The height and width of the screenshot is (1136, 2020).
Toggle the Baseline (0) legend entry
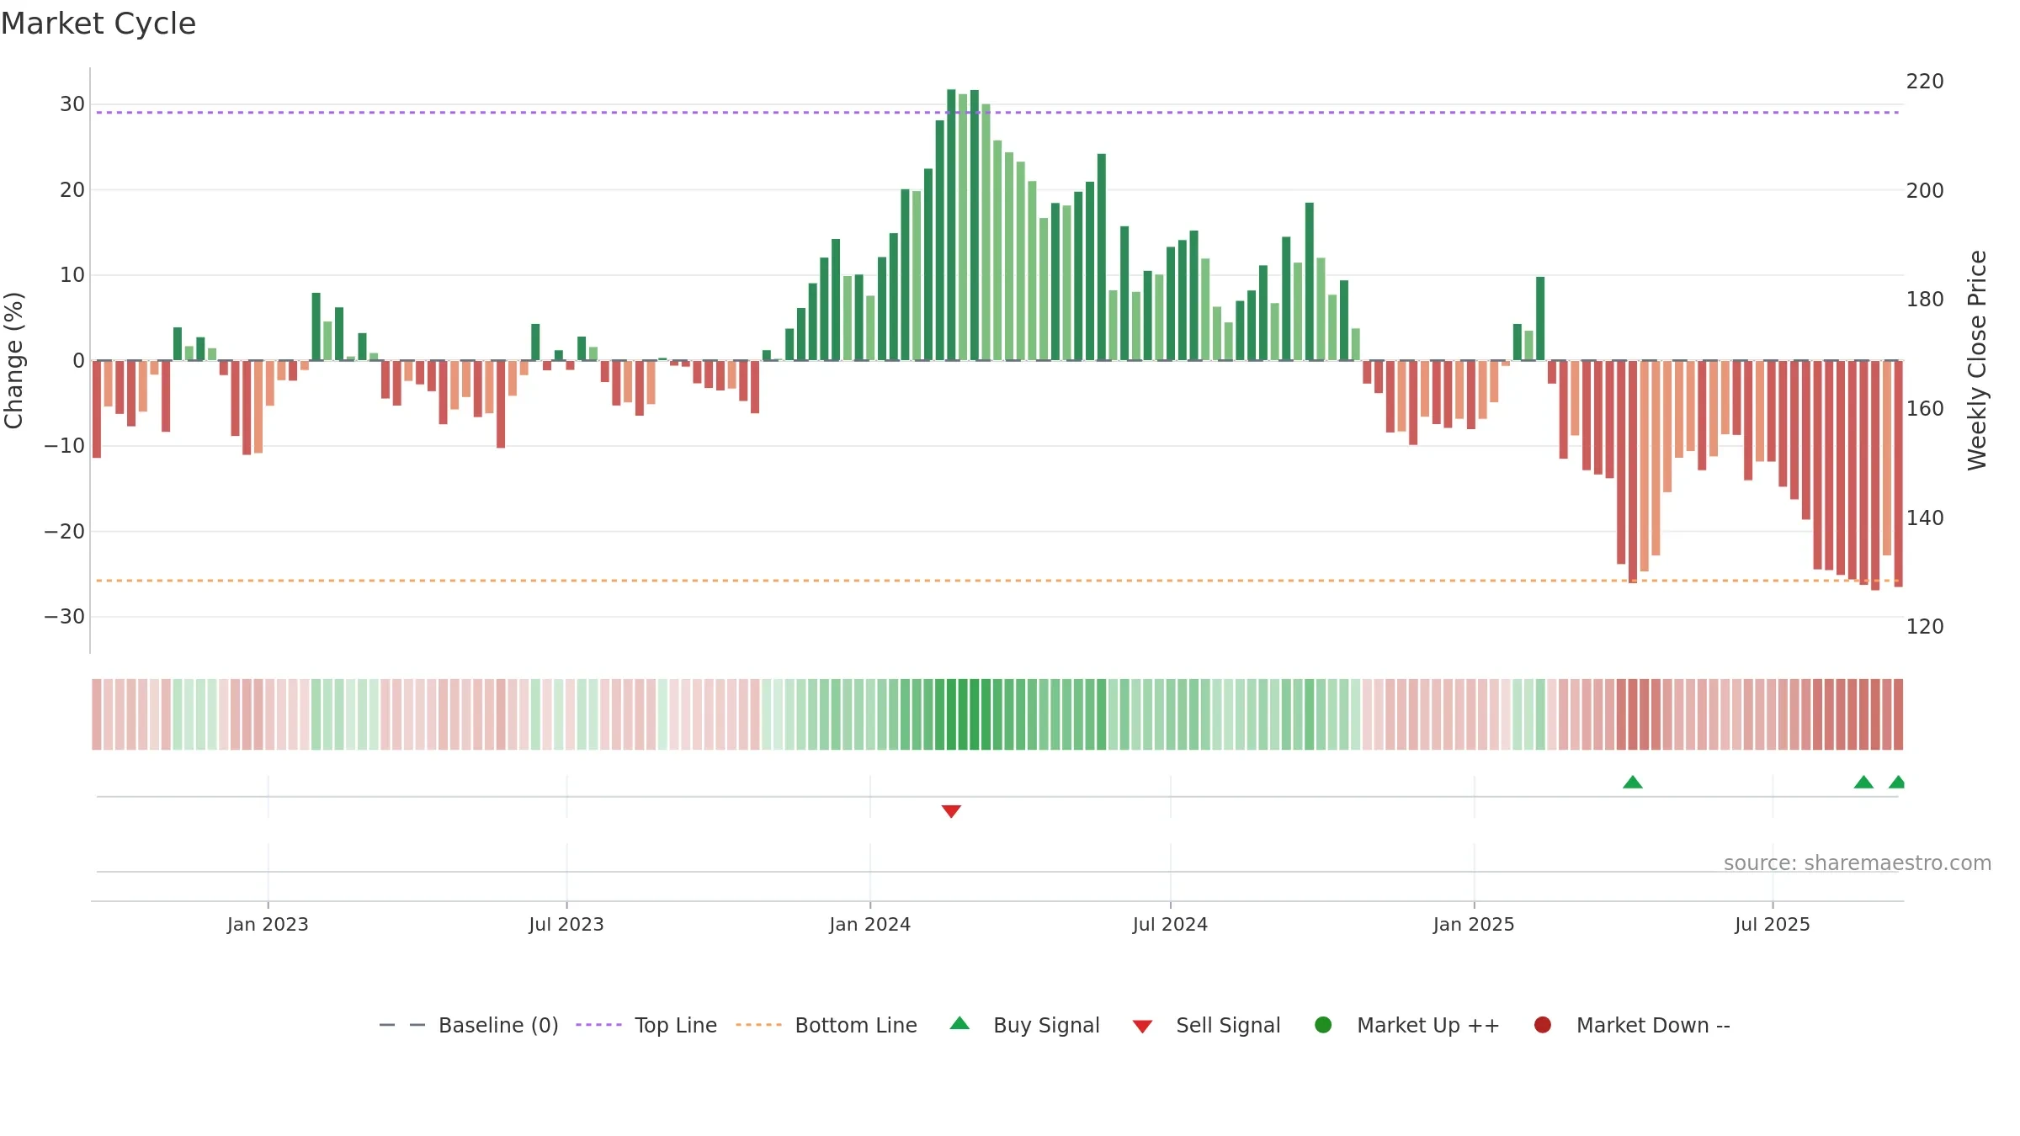point(469,1025)
